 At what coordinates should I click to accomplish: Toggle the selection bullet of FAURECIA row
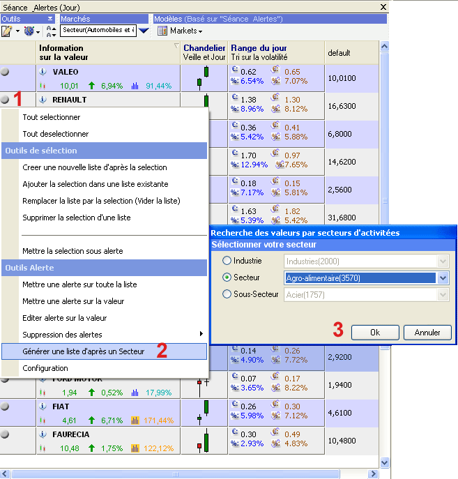point(5,434)
